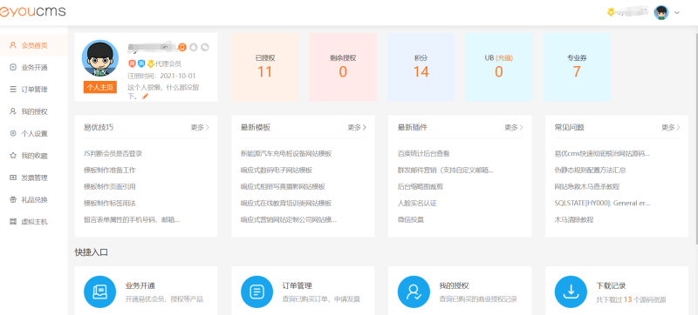Expand 更多 in 易优技巧 panel

200,127
